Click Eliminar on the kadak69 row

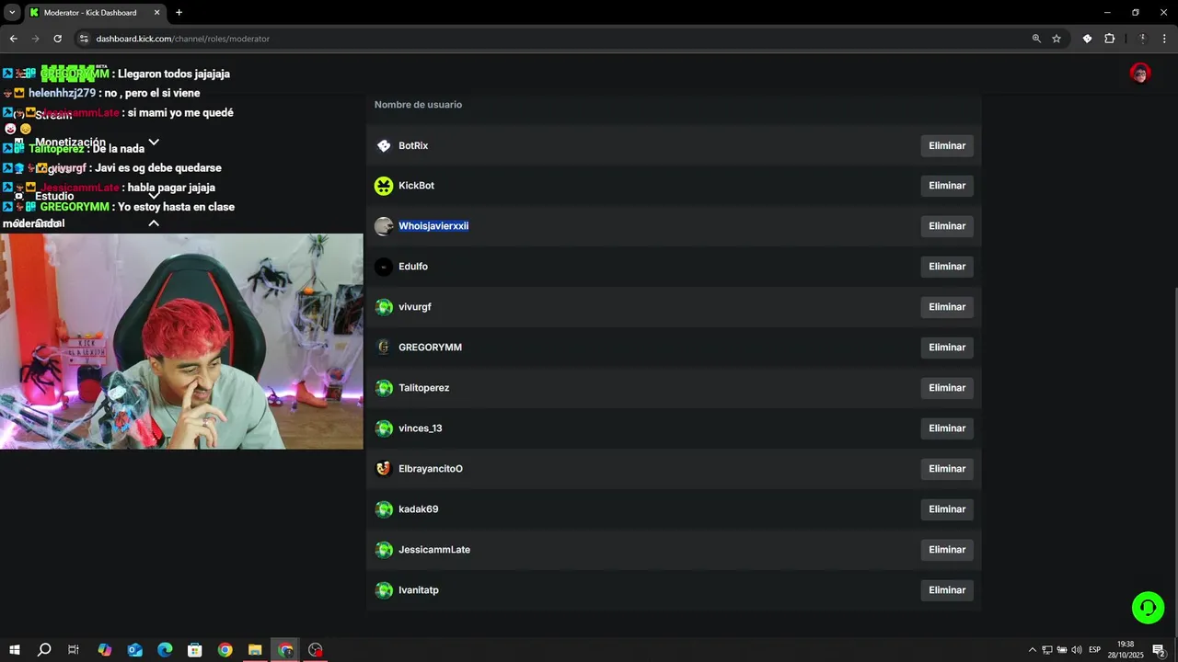click(947, 509)
